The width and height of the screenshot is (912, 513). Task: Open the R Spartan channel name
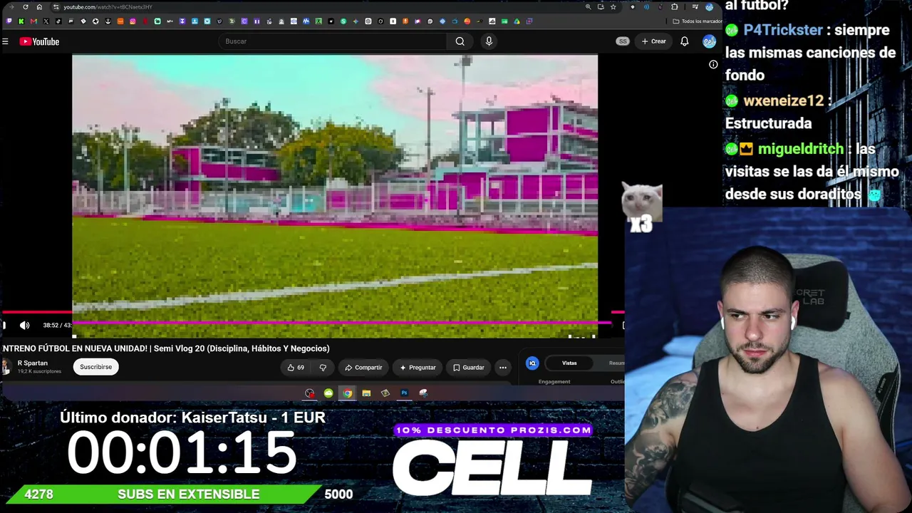33,363
